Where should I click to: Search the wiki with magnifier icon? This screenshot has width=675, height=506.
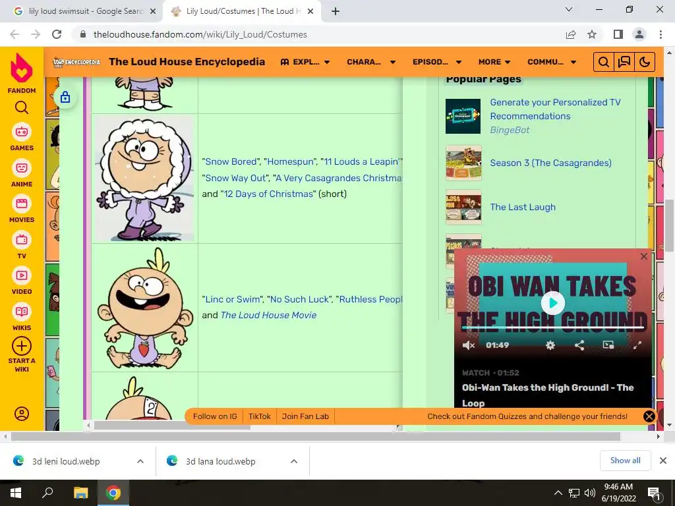(604, 62)
